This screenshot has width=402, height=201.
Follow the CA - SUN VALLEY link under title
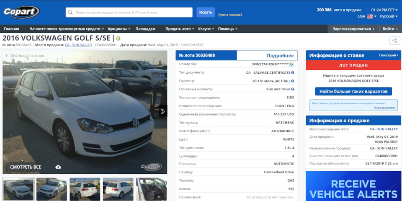point(78,45)
